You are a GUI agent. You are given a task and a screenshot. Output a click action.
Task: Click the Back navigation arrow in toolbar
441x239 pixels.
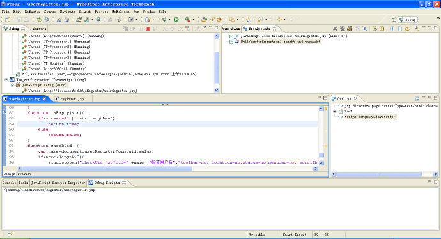(279, 19)
